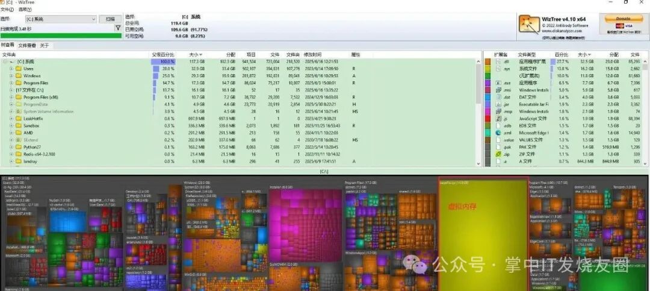Open the www.diskanalyzer.com link
650x291 pixels.
[562, 31]
